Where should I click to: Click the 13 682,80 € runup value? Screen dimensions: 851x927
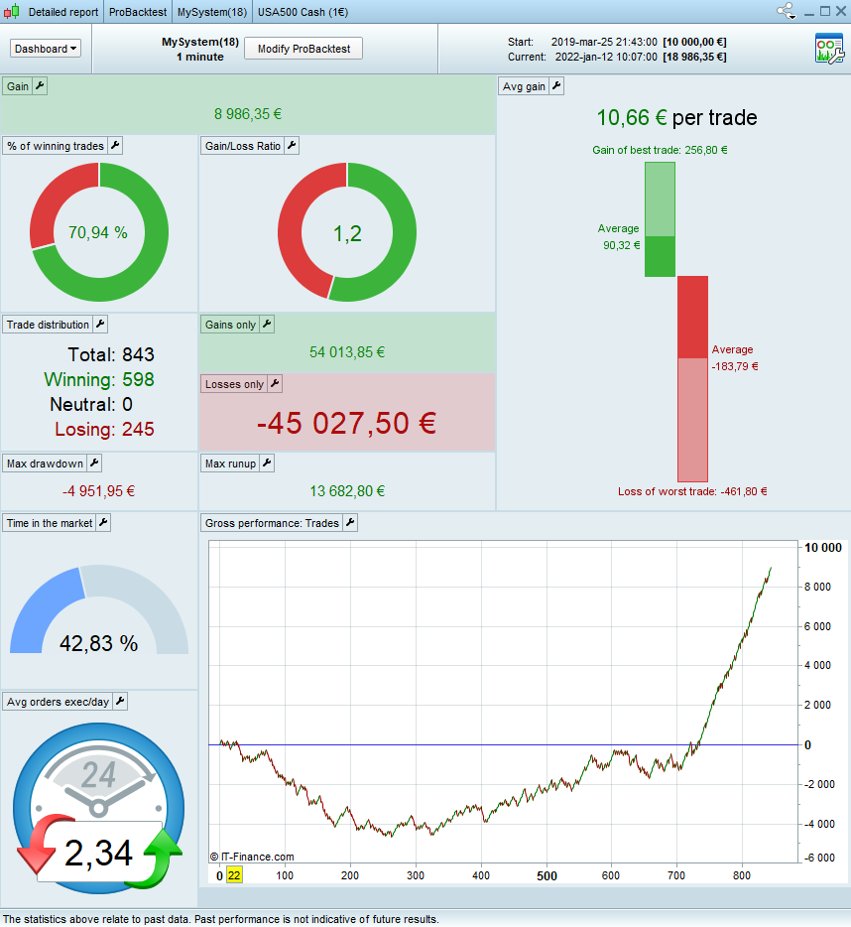pyautogui.click(x=347, y=490)
